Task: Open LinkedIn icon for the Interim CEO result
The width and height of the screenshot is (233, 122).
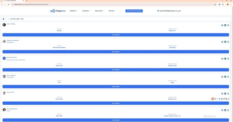Action: (x=225, y=94)
